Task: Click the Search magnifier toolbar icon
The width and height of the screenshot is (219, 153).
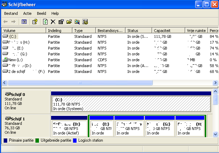Action: click(77, 22)
